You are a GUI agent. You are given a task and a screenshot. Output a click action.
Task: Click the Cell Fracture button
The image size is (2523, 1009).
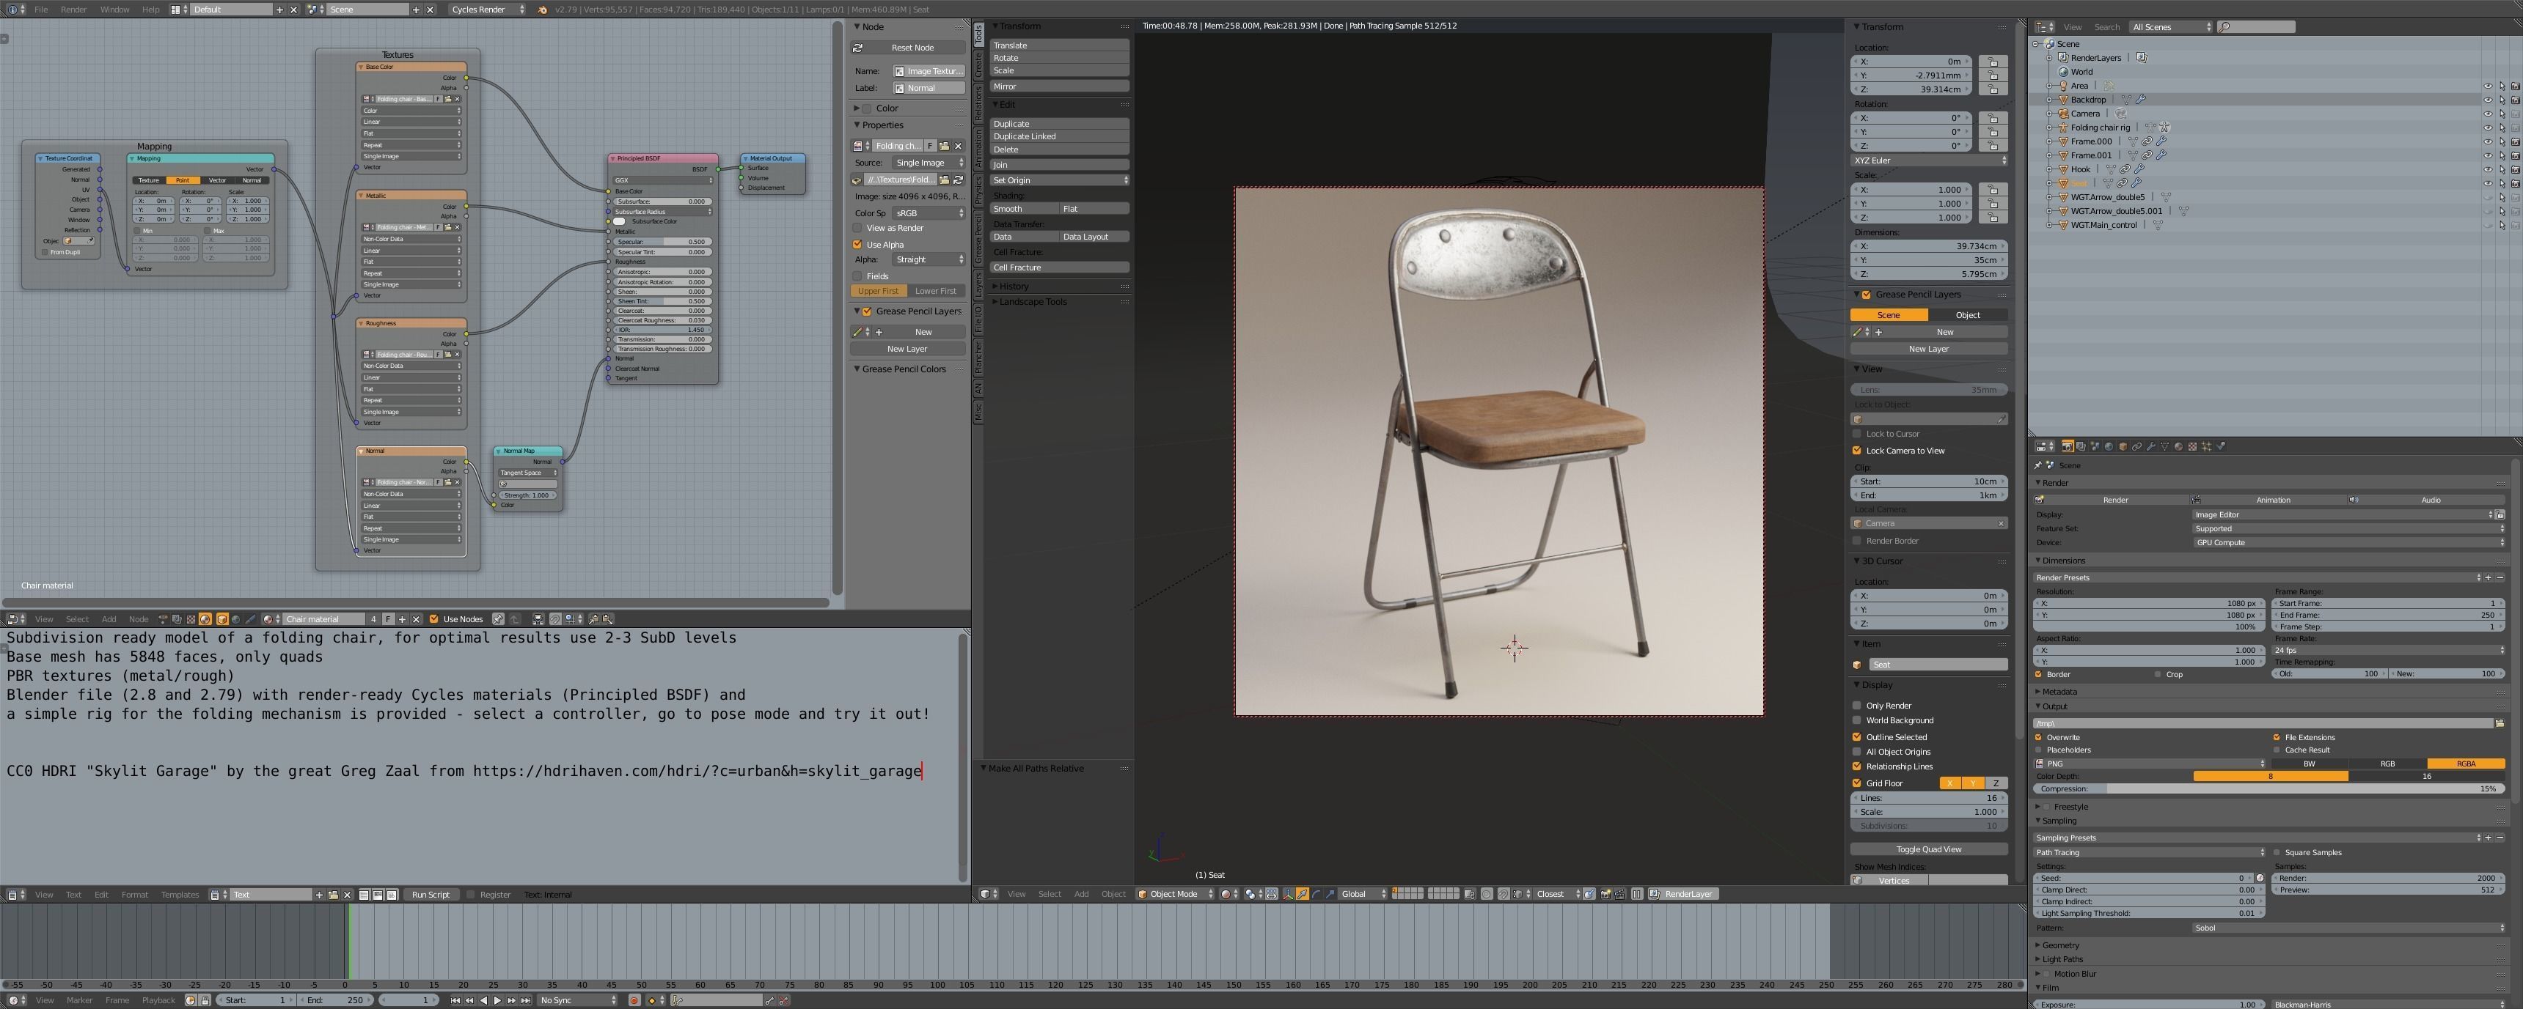point(1059,267)
